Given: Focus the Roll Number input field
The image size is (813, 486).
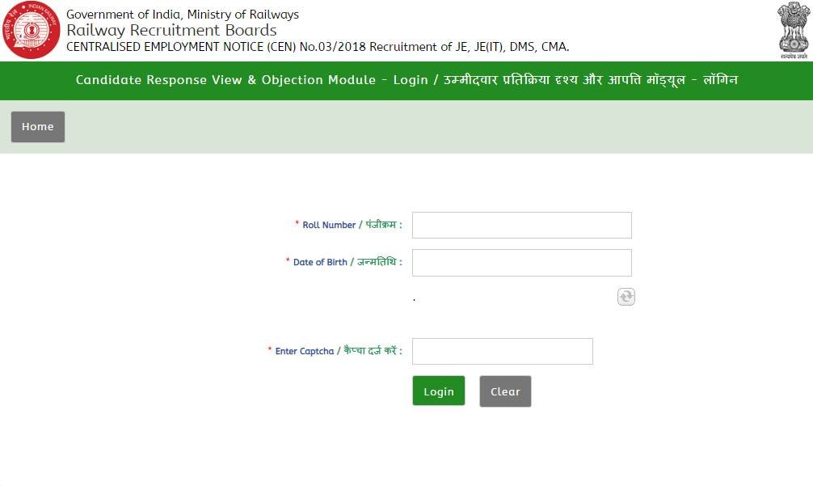Looking at the screenshot, I should click(x=521, y=225).
